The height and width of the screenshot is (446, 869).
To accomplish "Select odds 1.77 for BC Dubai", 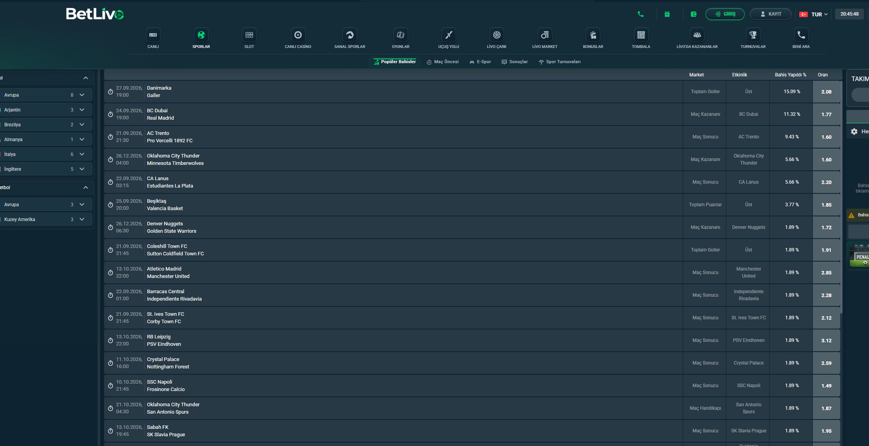I will click(826, 114).
